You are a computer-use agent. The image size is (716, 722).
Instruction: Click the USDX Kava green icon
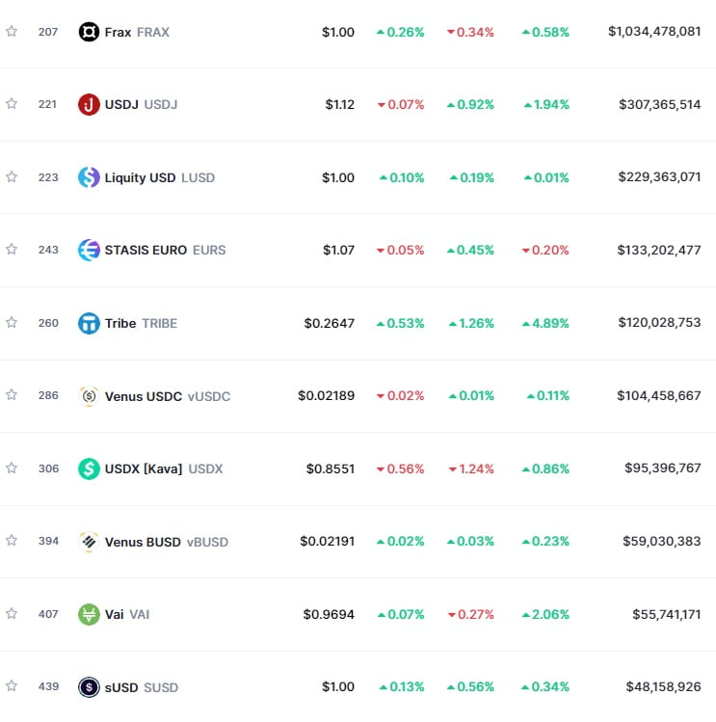tap(89, 468)
